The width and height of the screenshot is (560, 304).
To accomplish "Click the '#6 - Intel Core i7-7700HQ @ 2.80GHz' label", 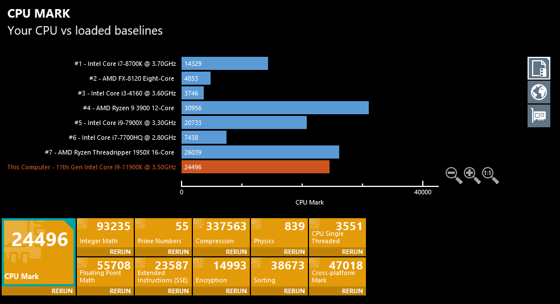I will click(122, 138).
